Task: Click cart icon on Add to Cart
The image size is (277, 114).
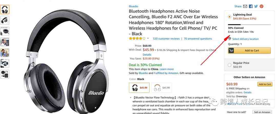Action: (x=231, y=50)
